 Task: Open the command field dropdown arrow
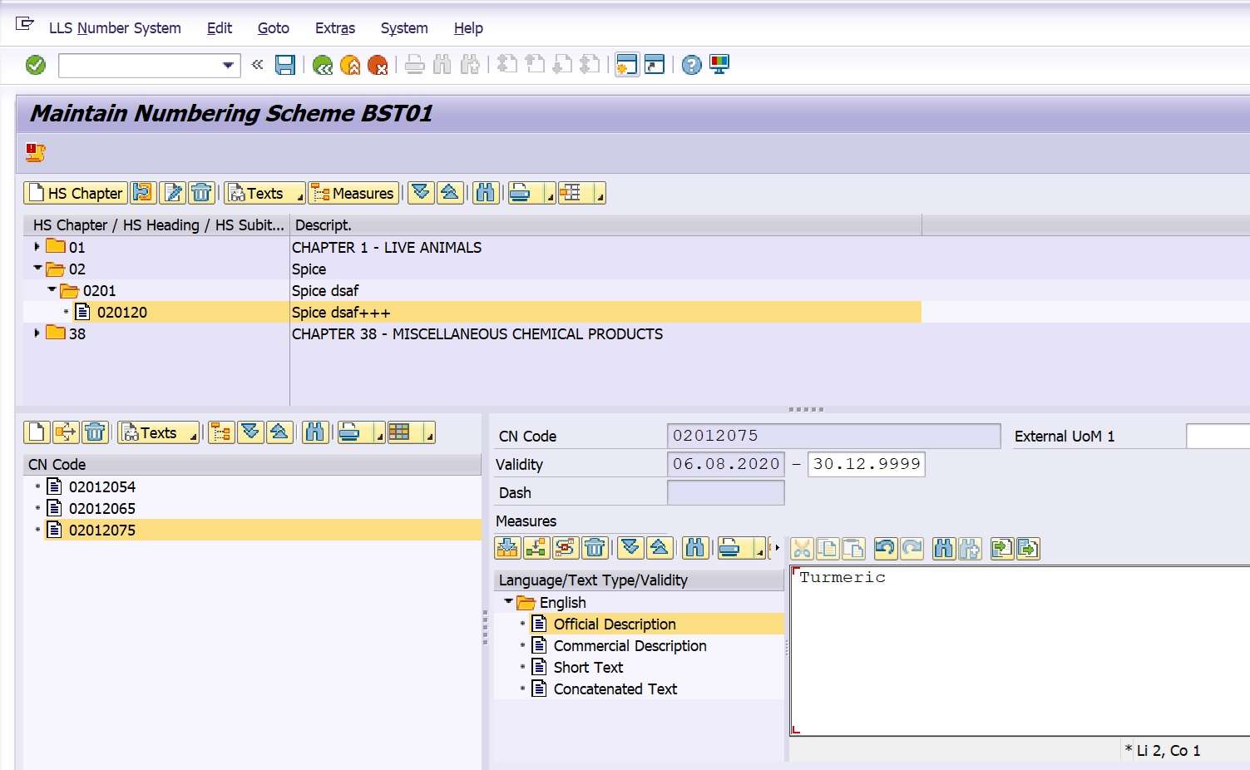tap(228, 65)
